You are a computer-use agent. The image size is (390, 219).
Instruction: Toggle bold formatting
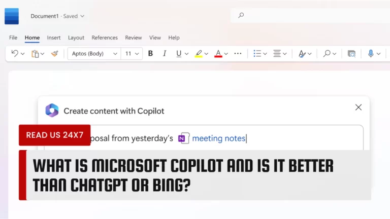[x=150, y=53]
